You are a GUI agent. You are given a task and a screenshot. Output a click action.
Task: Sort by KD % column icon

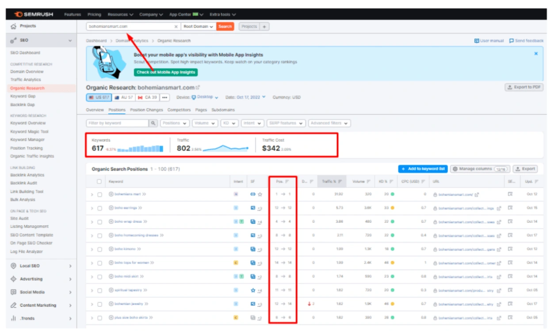click(392, 181)
